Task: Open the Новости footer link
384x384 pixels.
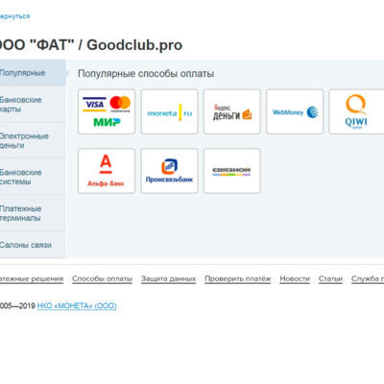Action: point(295,278)
